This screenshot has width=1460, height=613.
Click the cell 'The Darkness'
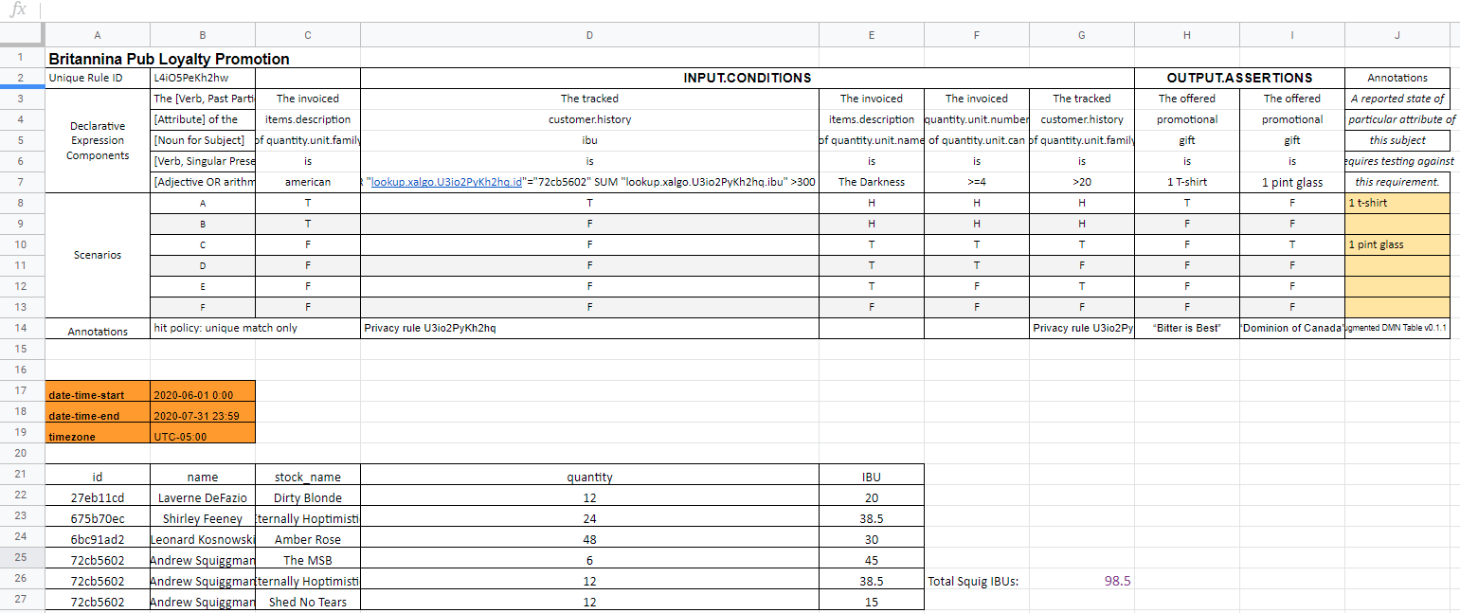click(872, 182)
